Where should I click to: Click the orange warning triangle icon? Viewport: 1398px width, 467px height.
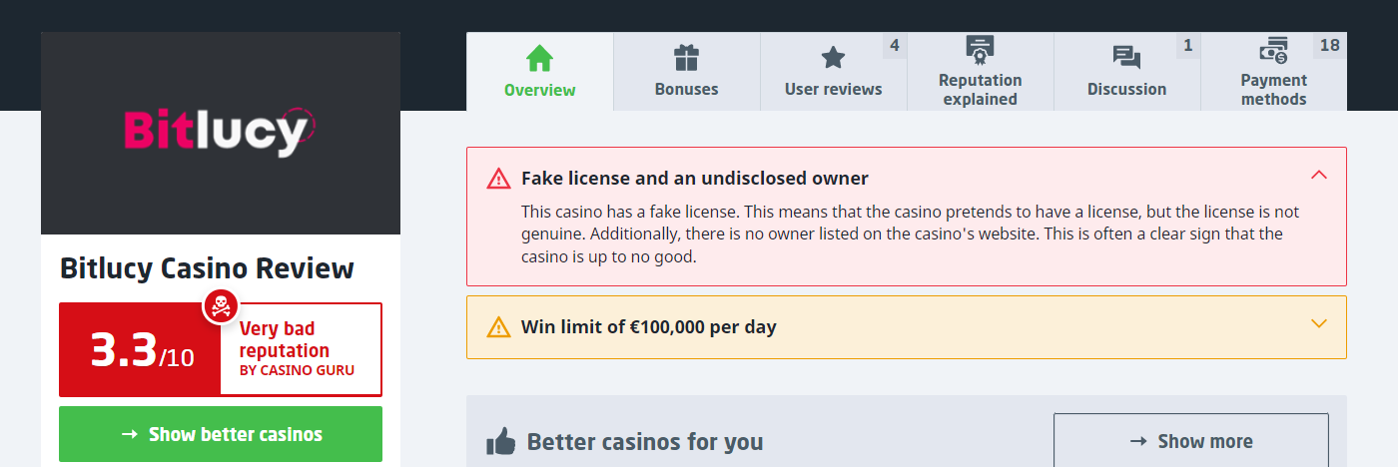pos(498,327)
